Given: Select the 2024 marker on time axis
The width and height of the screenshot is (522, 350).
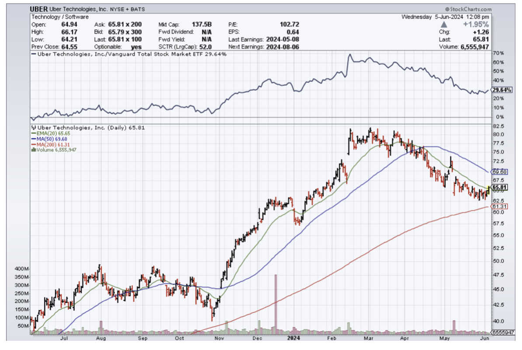Looking at the screenshot, I should [x=293, y=338].
